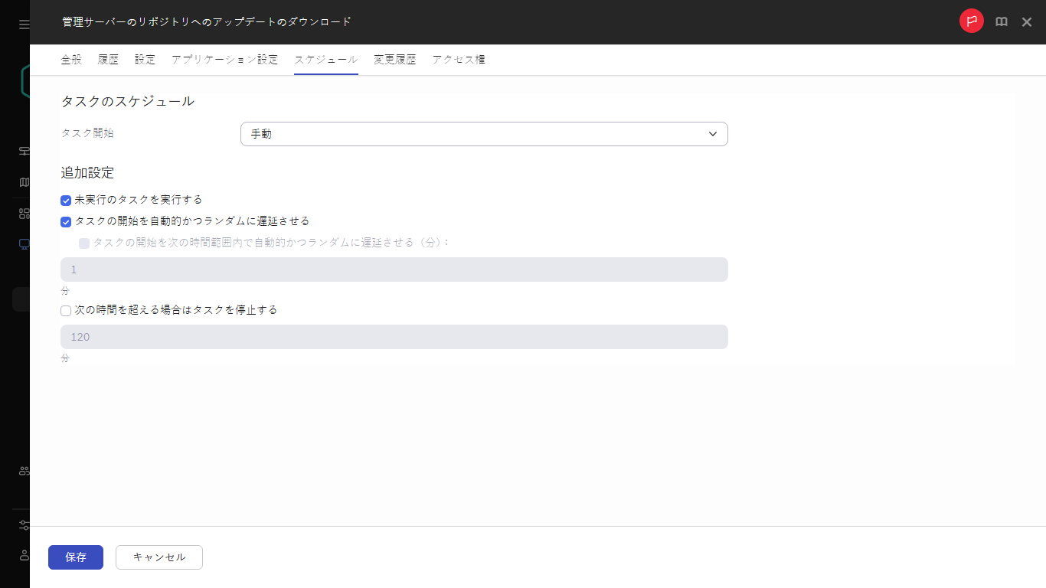Viewport: 1046px width, 588px height.
Task: Open the online help book icon
Action: coord(1001,21)
